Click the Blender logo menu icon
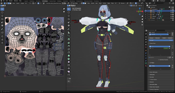This screenshot has width=175, height=93. tap(1, 1)
